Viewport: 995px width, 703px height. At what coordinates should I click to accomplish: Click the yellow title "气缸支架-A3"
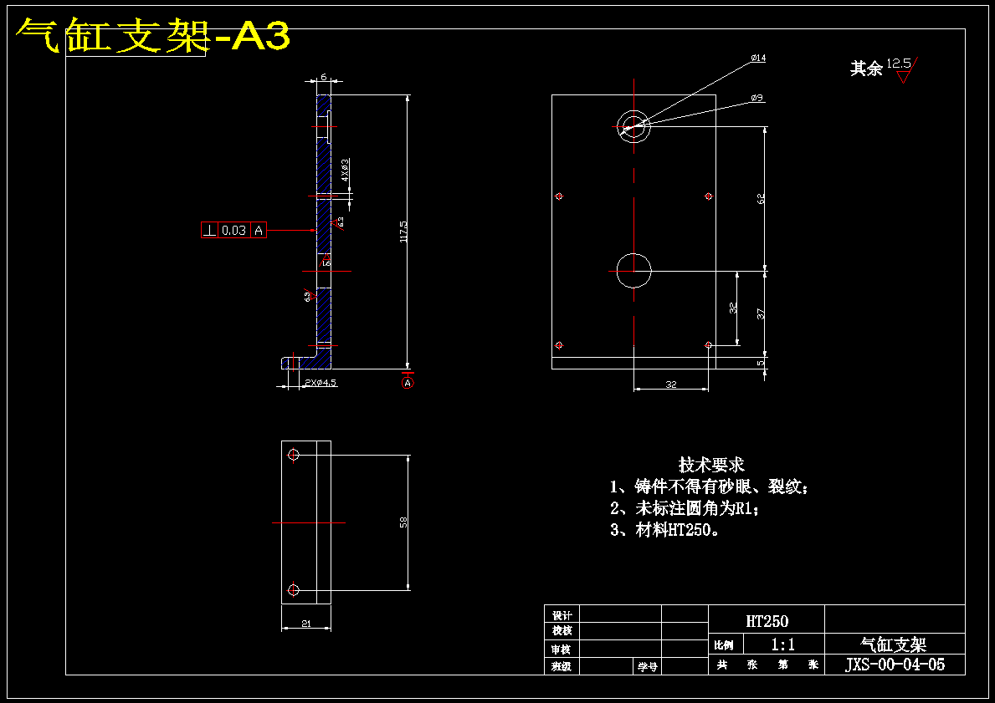click(x=153, y=35)
